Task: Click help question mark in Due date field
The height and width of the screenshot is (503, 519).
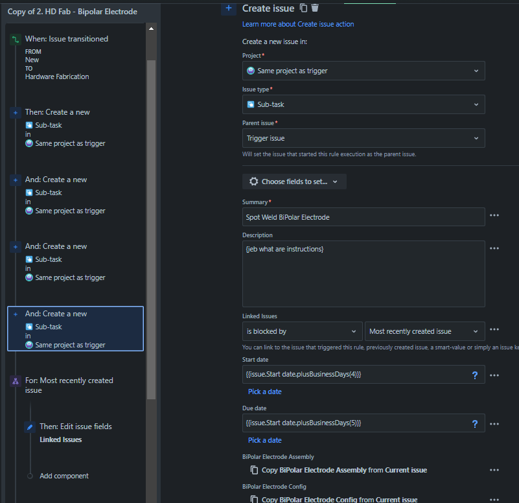Action: [475, 424]
